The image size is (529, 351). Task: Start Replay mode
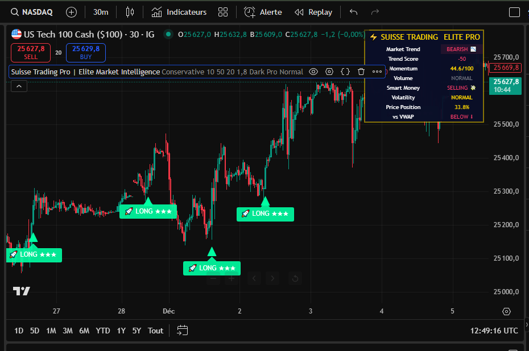313,11
